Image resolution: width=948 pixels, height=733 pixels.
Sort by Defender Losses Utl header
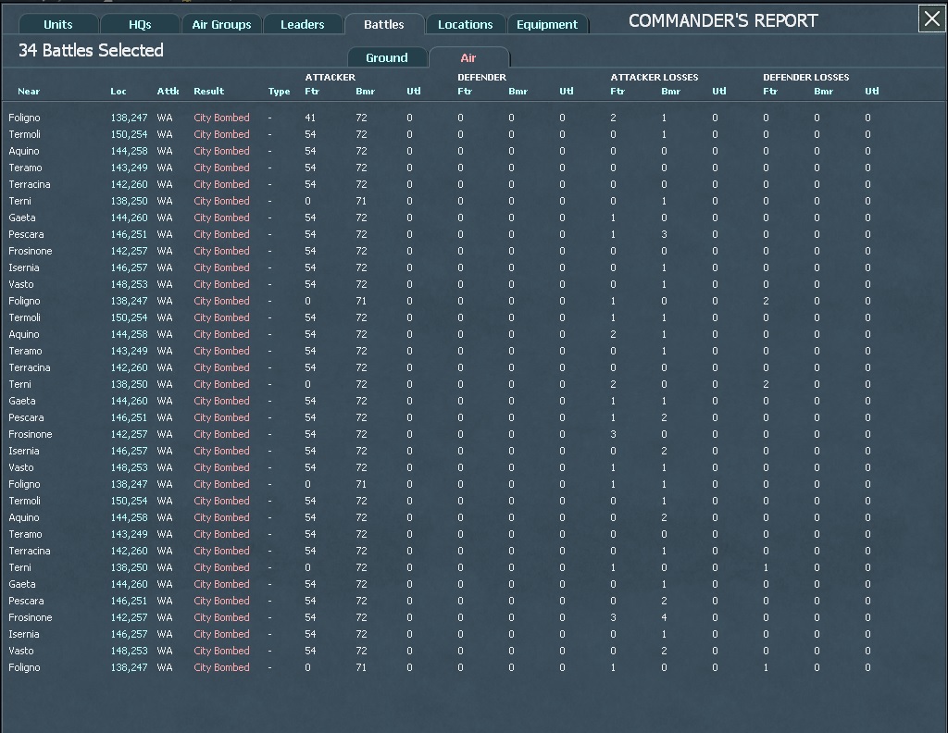[872, 92]
